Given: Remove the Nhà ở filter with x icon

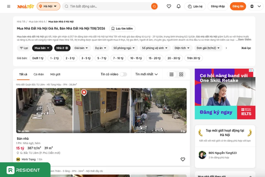Looking at the screenshot, I should point(67,48).
